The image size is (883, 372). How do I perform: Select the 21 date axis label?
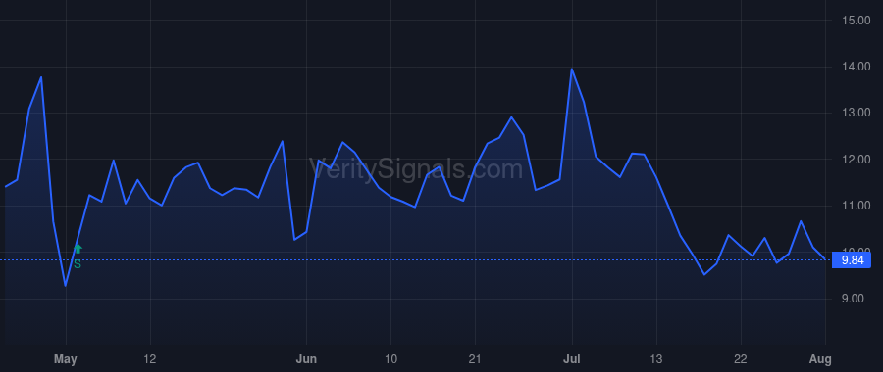click(475, 359)
